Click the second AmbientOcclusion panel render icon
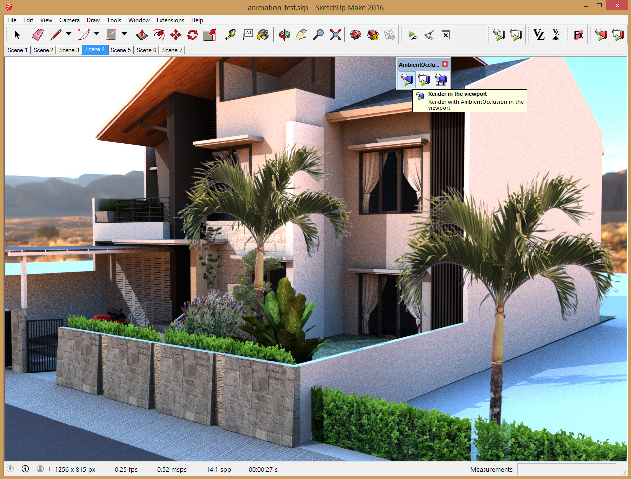 (x=424, y=79)
